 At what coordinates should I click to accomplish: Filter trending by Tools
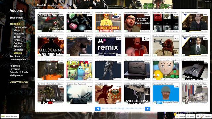click(x=17, y=37)
